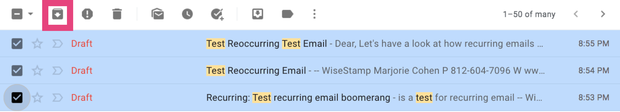Expand the select-all dropdown arrow
Image resolution: width=620 pixels, height=112 pixels.
point(30,14)
